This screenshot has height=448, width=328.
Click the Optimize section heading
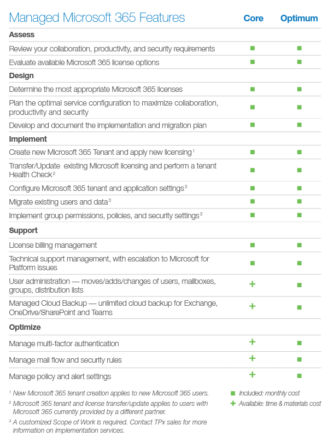coord(25,327)
